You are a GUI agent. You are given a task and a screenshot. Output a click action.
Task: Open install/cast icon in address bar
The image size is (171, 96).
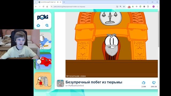(117, 6)
